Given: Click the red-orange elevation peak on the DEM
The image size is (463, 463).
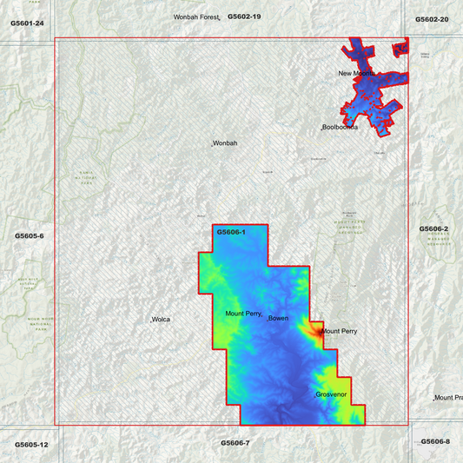Looking at the screenshot, I should tap(318, 333).
